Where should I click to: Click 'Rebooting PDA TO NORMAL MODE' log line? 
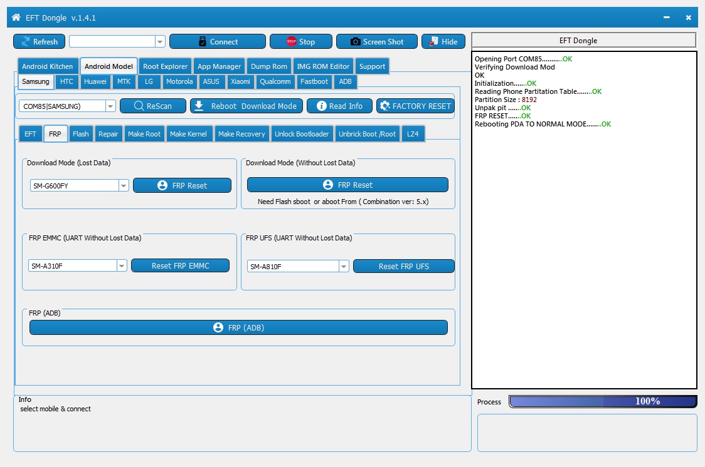click(543, 124)
